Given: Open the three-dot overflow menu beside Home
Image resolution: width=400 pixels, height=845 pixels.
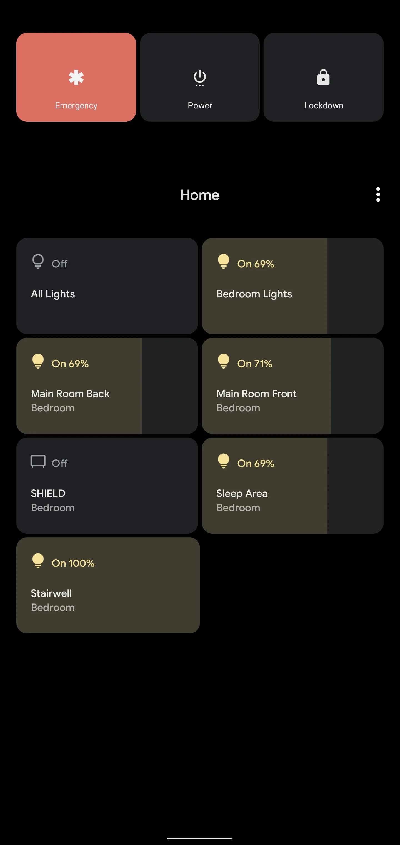Looking at the screenshot, I should point(378,195).
